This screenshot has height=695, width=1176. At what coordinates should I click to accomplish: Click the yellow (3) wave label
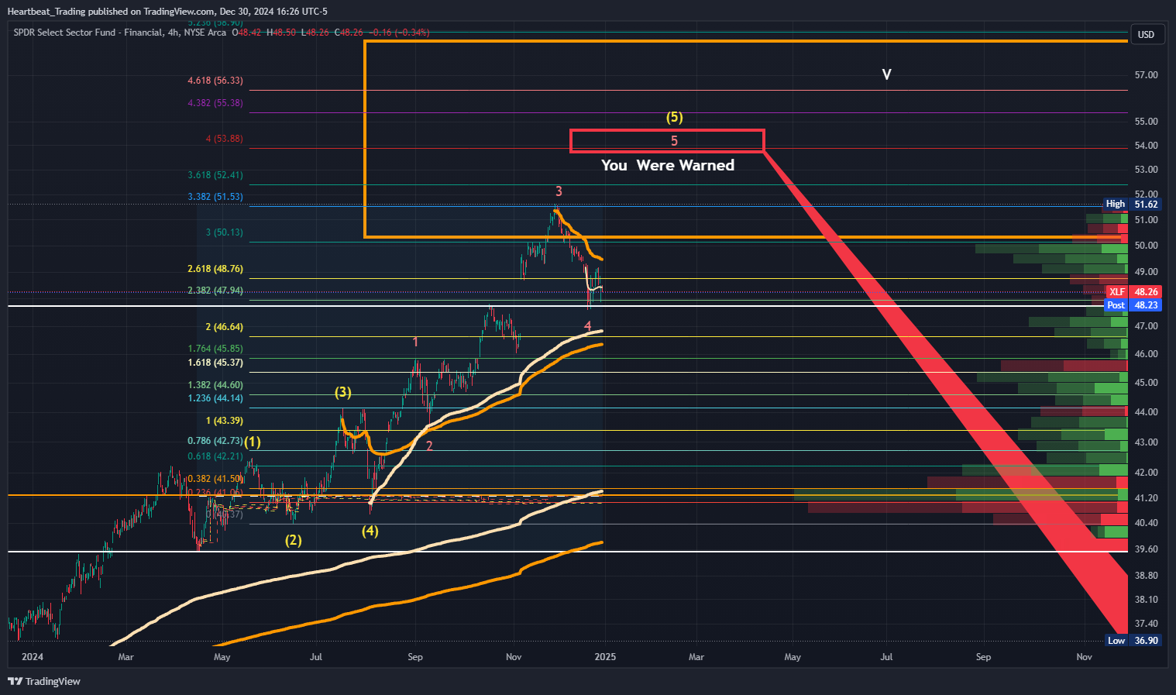coord(343,392)
